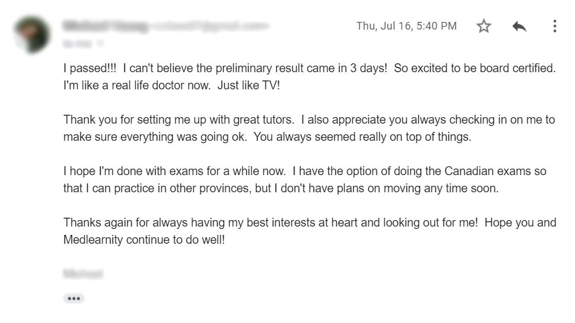Open the three-dot More options menu
The height and width of the screenshot is (323, 575).
(x=554, y=26)
